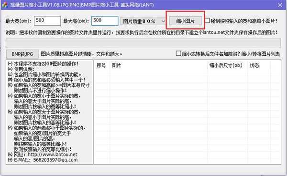Click the BMP转JPG button
The width and height of the screenshot is (287, 176).
(x=22, y=54)
